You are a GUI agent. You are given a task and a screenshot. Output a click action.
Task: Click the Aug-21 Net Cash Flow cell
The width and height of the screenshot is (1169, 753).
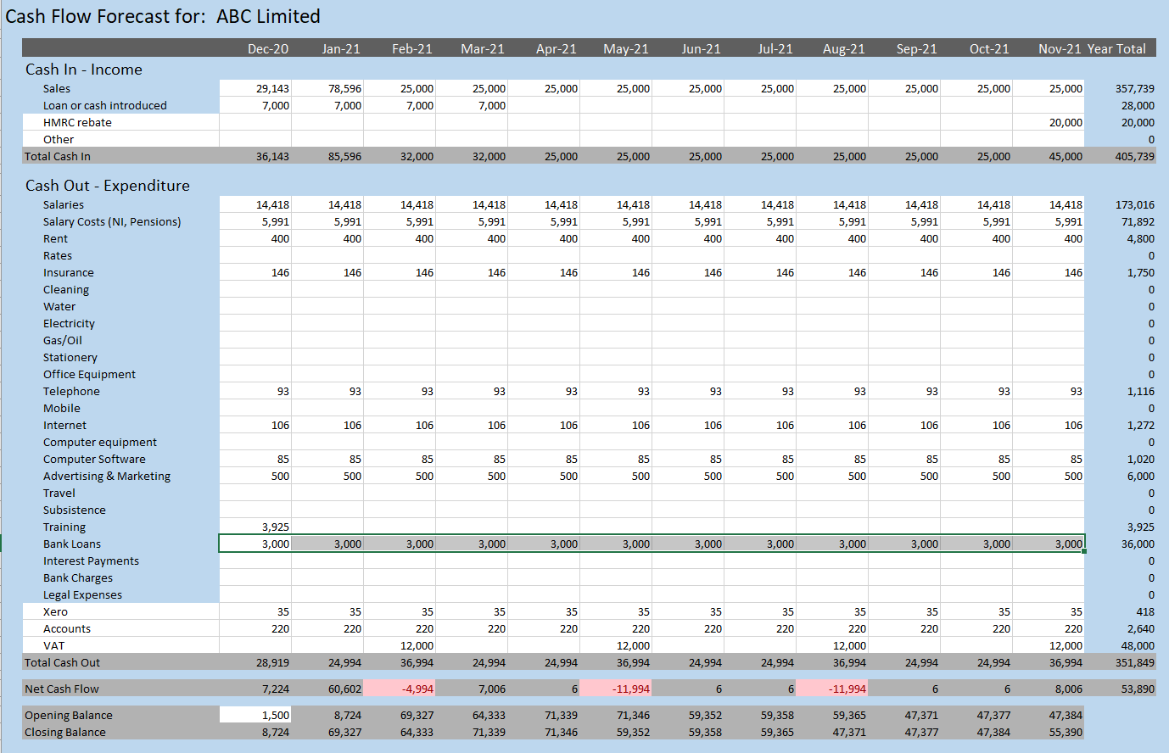(832, 689)
